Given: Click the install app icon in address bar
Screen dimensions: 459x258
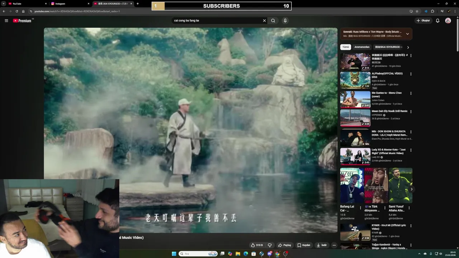Looking at the screenshot, I should (411, 11).
